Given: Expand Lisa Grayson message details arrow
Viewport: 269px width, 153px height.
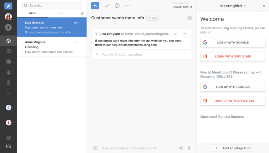Looking at the screenshot, I should point(96,34).
